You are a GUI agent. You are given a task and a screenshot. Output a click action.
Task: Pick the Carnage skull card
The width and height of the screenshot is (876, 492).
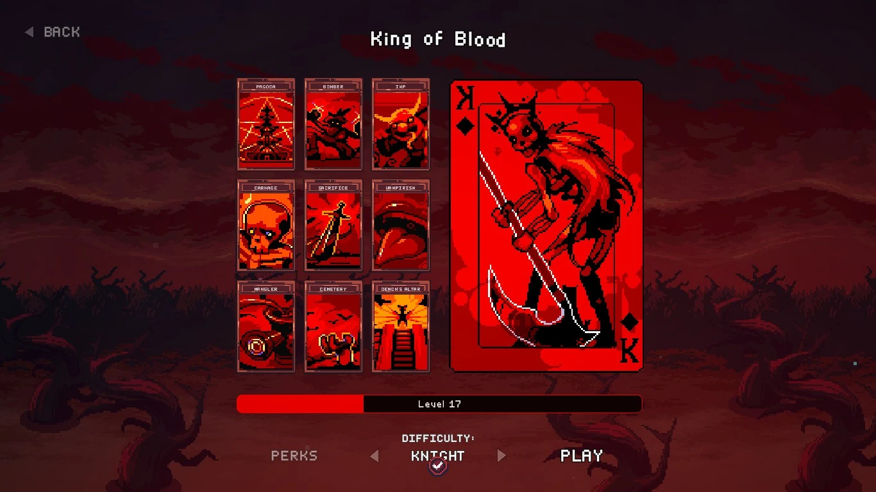pos(266,225)
